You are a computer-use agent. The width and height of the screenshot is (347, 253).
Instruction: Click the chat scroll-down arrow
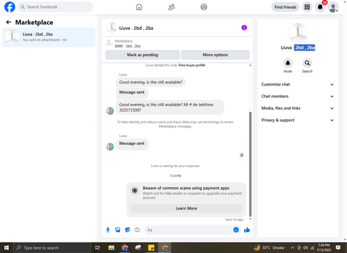[x=250, y=219]
